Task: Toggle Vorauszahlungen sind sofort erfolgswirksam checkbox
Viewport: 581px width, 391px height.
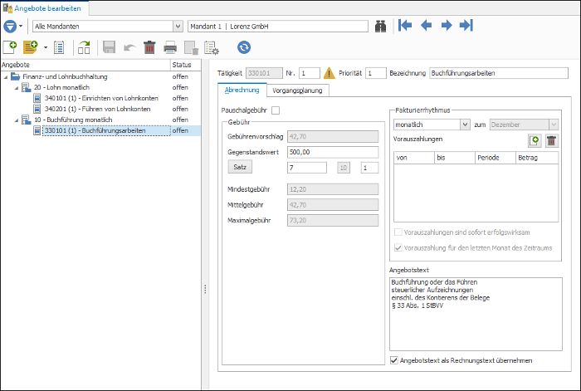Action: point(398,232)
